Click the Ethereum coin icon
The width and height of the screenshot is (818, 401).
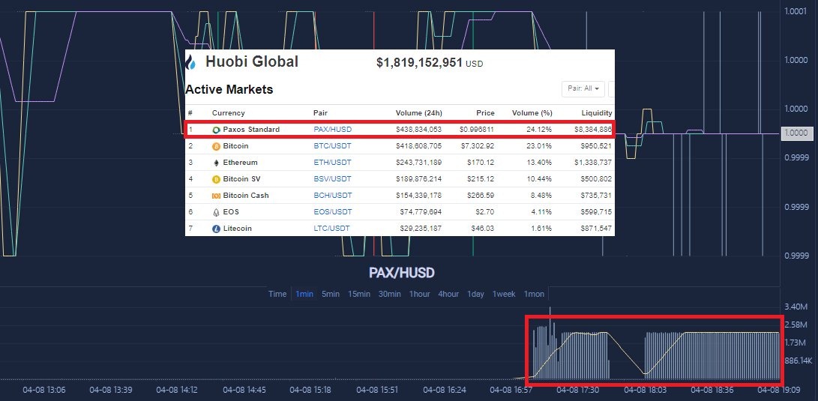click(217, 163)
